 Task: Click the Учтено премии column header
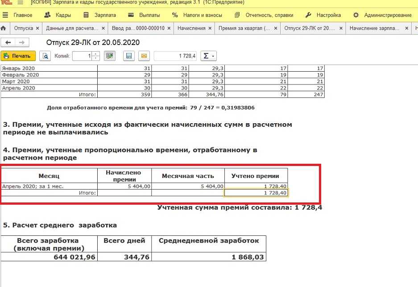coord(256,176)
